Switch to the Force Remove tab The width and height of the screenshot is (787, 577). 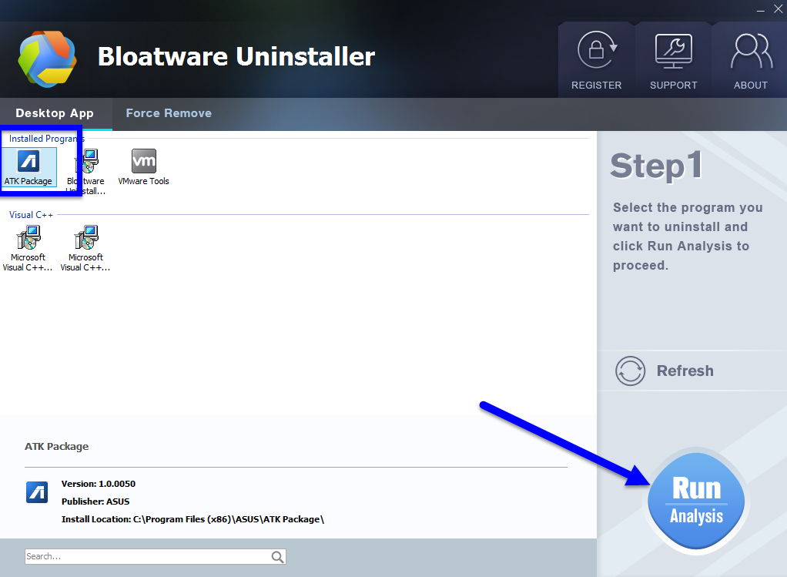click(x=169, y=113)
